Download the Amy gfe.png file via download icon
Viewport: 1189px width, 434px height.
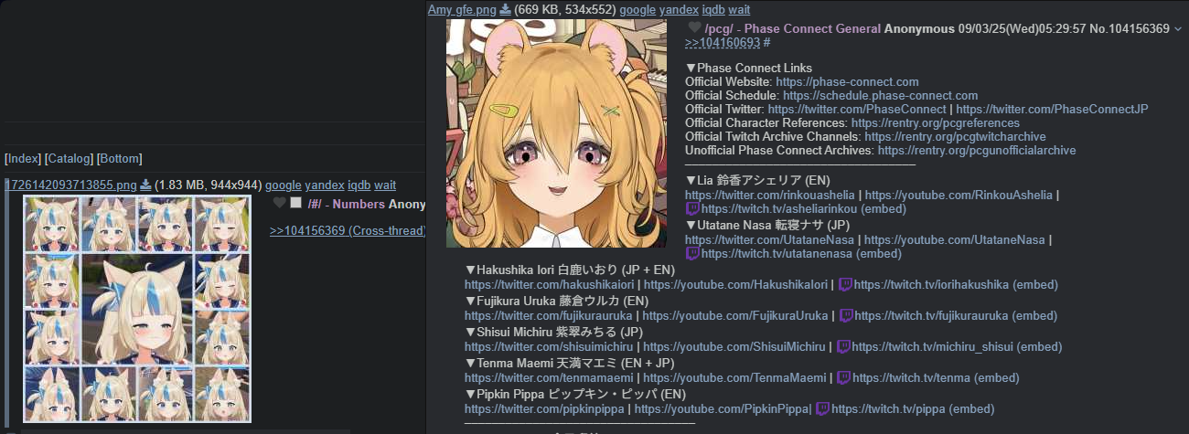point(505,9)
